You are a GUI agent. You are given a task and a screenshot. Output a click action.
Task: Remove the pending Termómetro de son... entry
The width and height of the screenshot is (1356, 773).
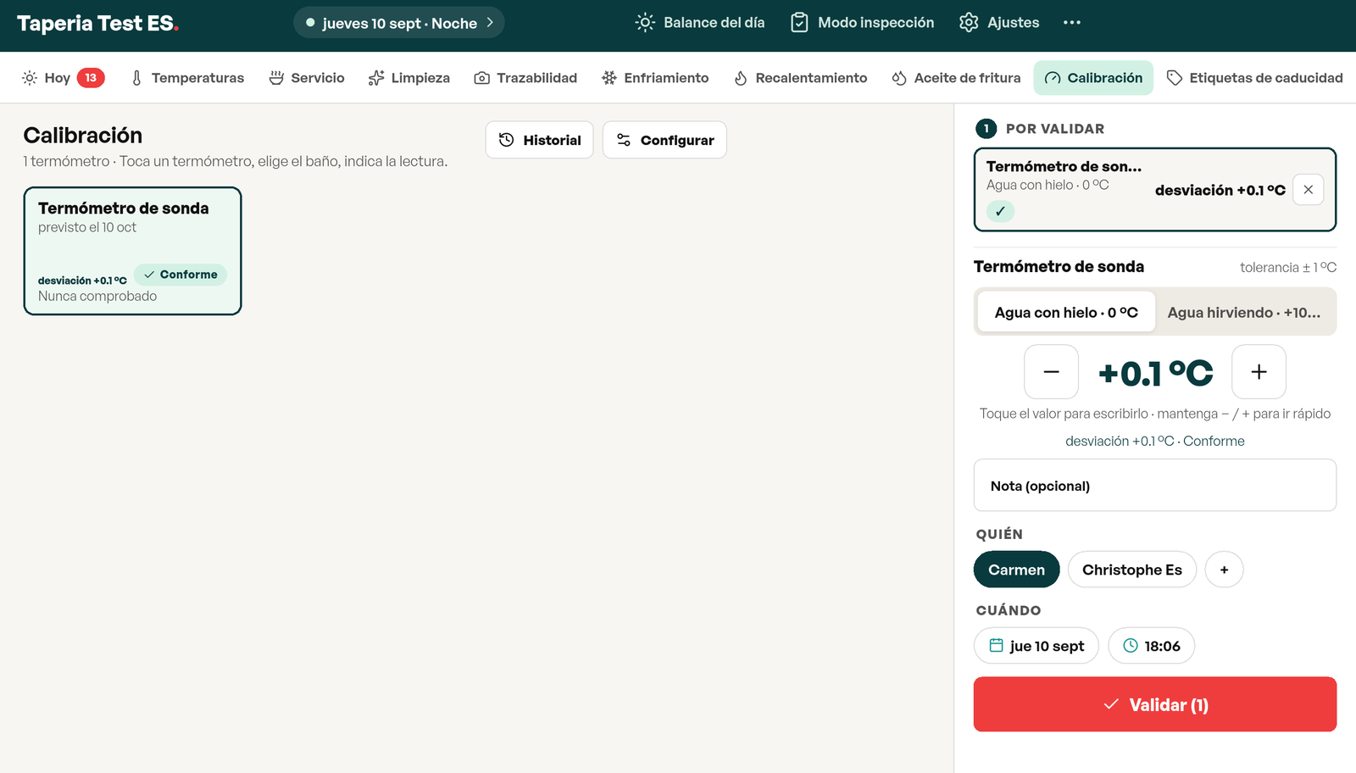pos(1309,190)
